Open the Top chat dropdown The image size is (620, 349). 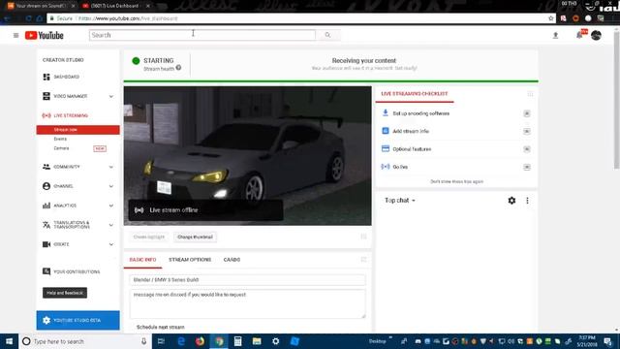400,201
